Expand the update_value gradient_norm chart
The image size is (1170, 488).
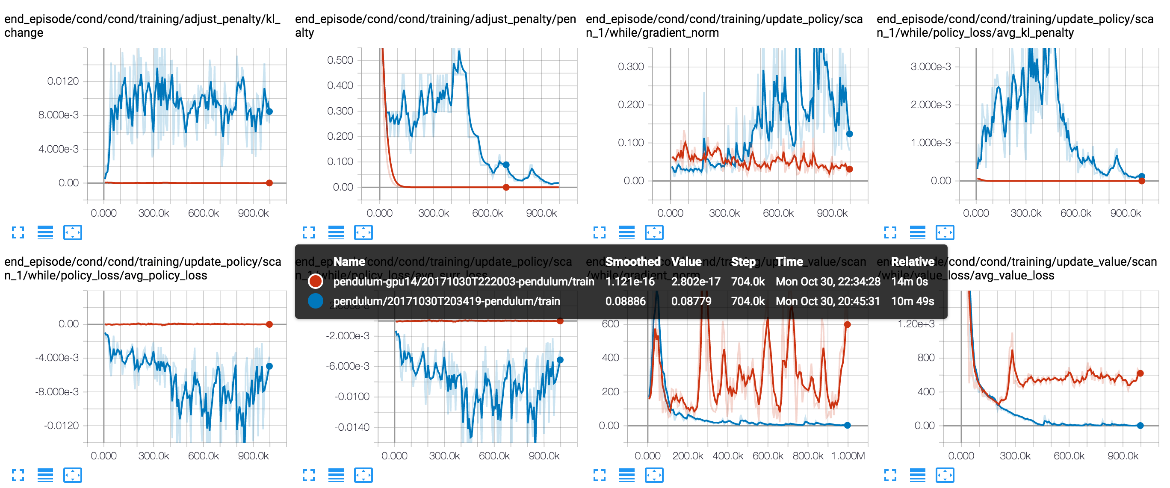pyautogui.click(x=600, y=476)
